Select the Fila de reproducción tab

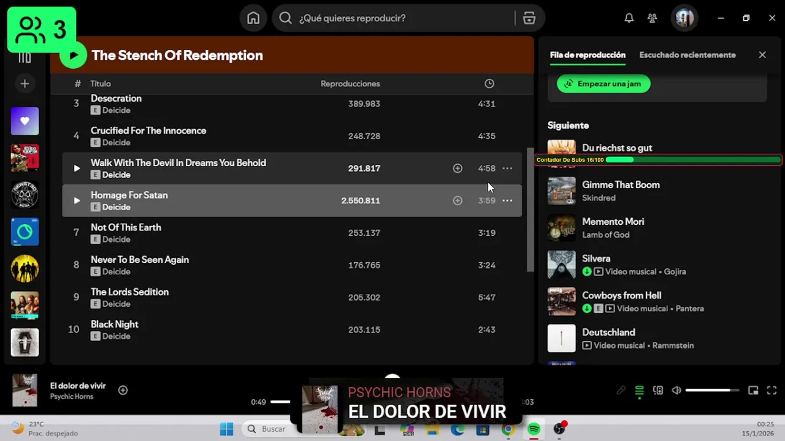pyautogui.click(x=588, y=55)
